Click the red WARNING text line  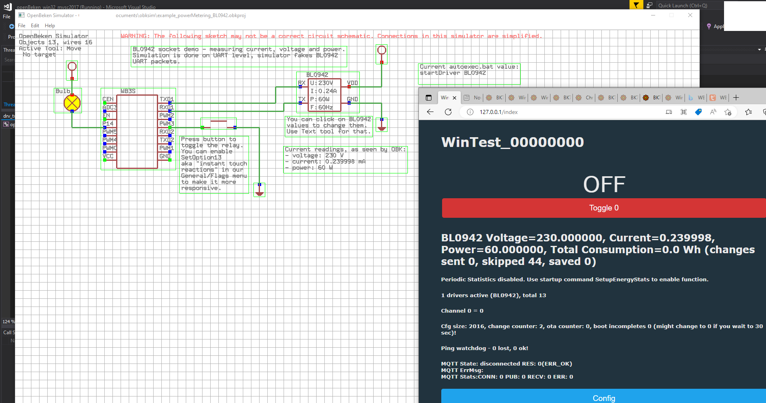pos(331,36)
